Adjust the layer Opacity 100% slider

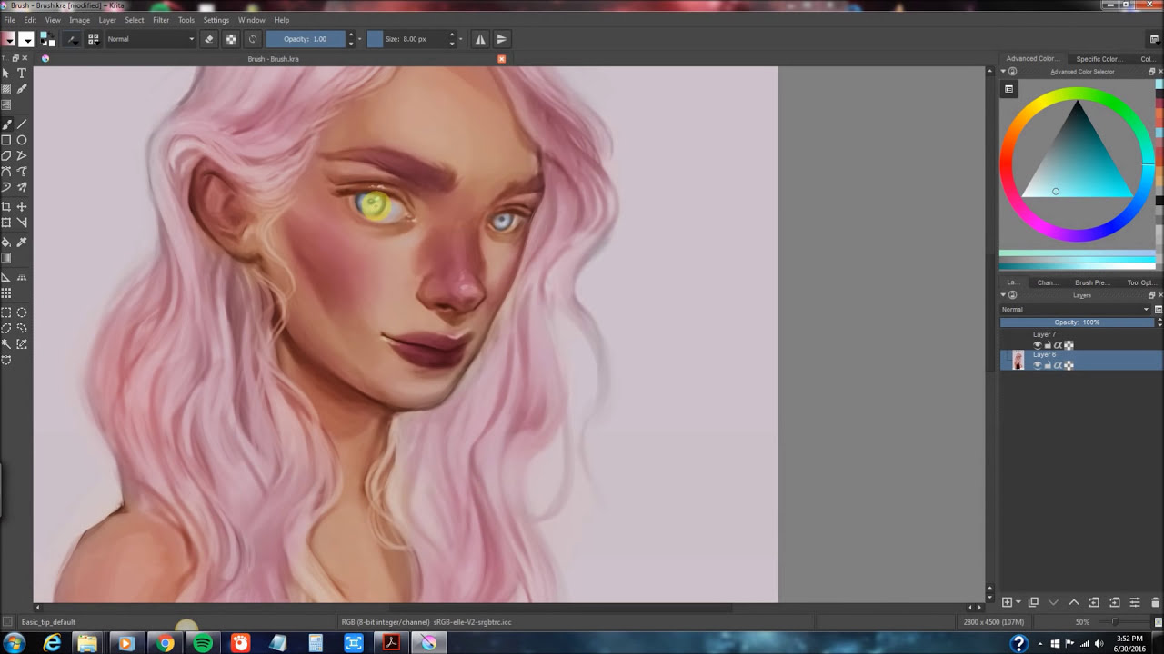coord(1077,322)
